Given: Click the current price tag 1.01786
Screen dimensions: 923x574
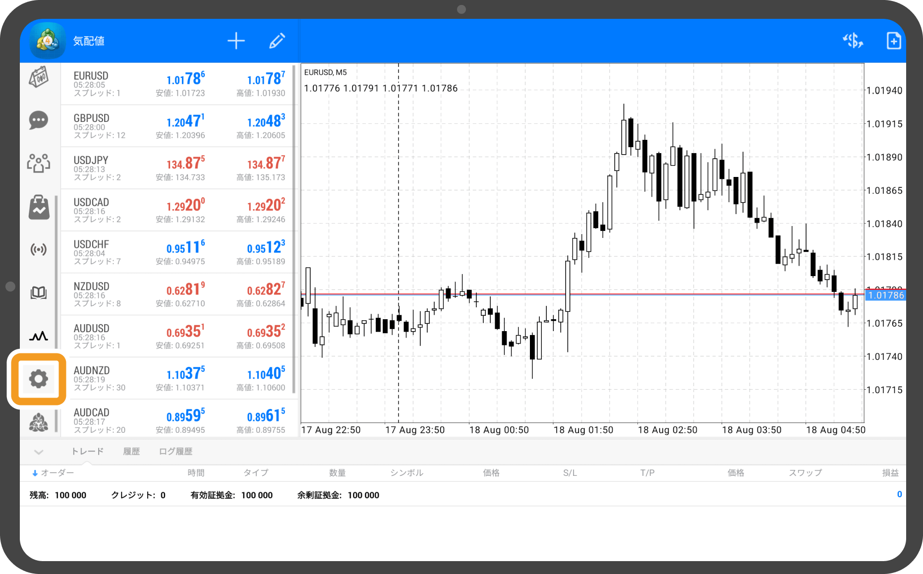Looking at the screenshot, I should point(886,295).
